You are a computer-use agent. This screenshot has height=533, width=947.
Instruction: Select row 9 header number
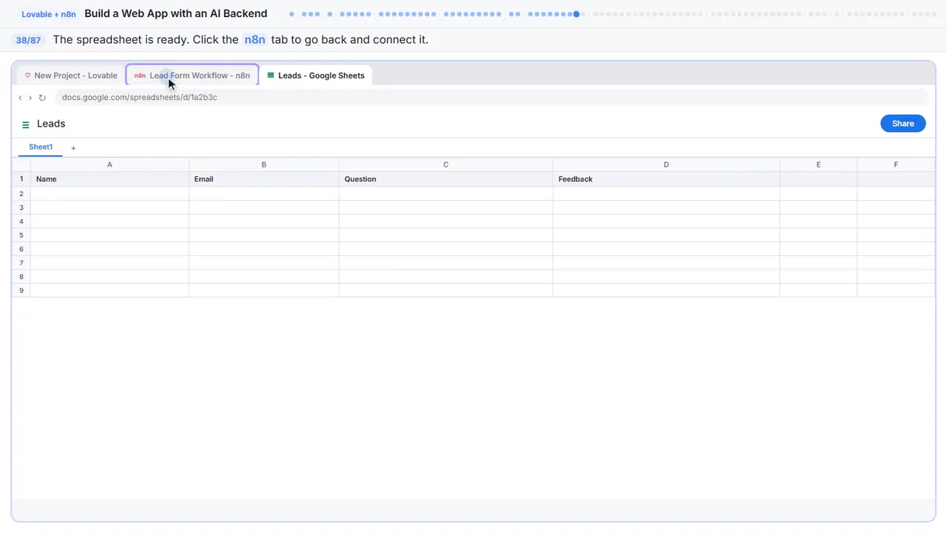(x=21, y=290)
